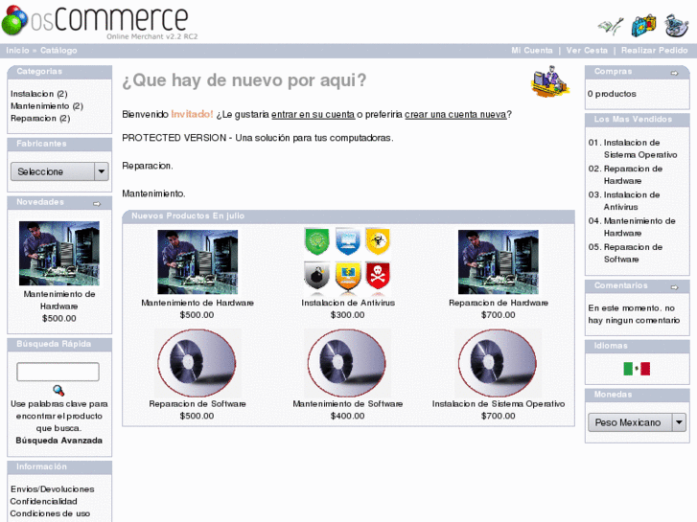The width and height of the screenshot is (697, 522).
Task: Click 'Reparacion de Hardware' product title in grid
Action: click(499, 303)
